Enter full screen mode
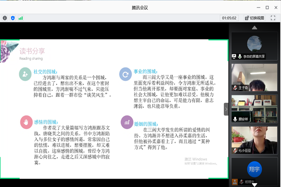Viewport: 281px width, 187px height. (x=274, y=18)
